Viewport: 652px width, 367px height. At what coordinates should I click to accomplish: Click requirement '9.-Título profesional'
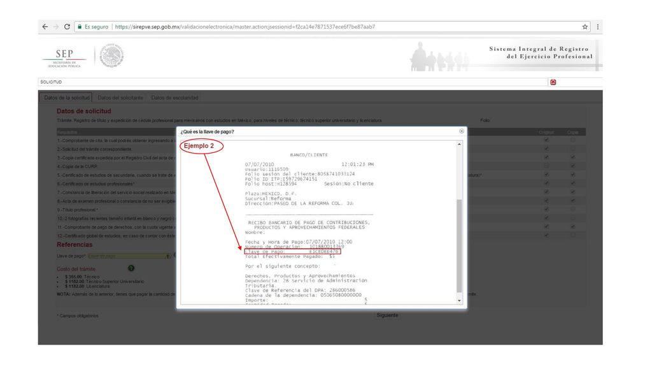[x=78, y=210]
